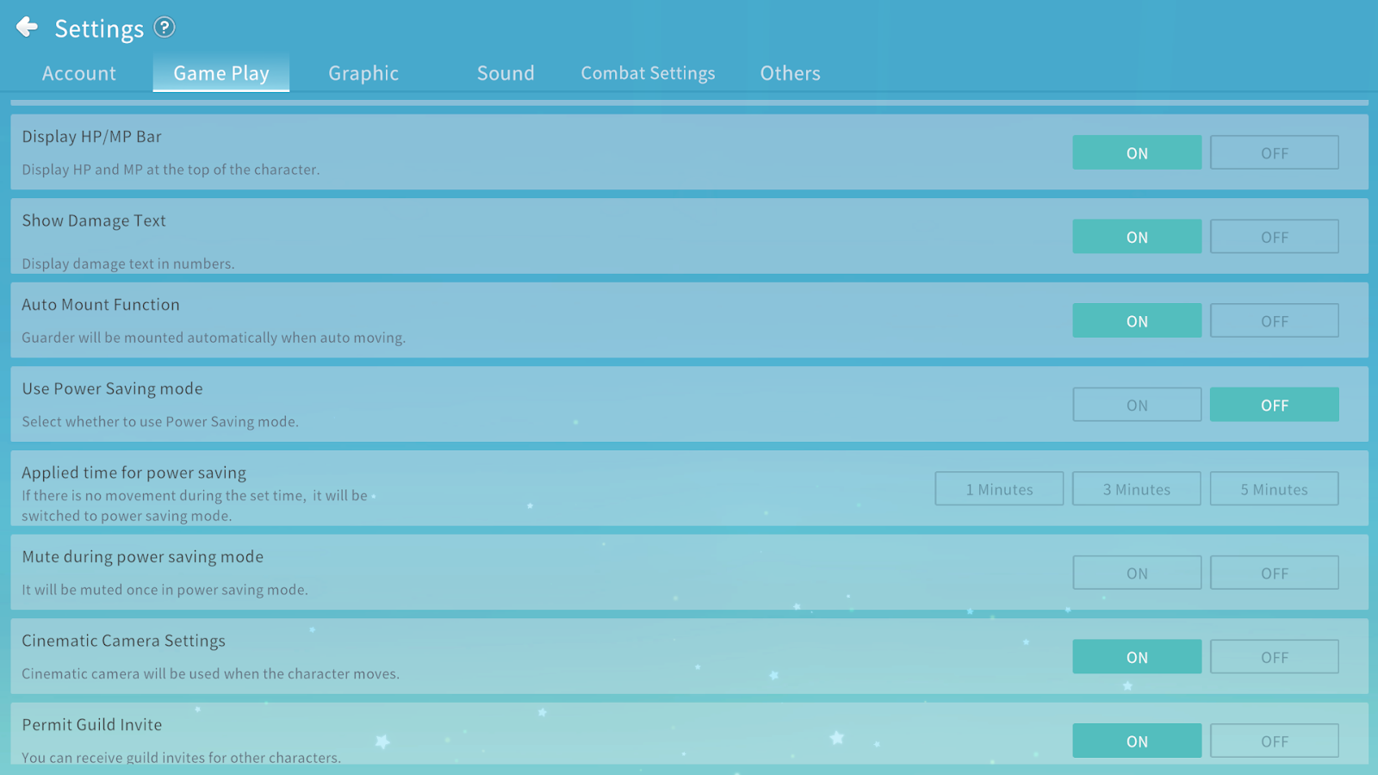This screenshot has height=775, width=1378.
Task: Open the Settings help question mark
Action: click(164, 28)
